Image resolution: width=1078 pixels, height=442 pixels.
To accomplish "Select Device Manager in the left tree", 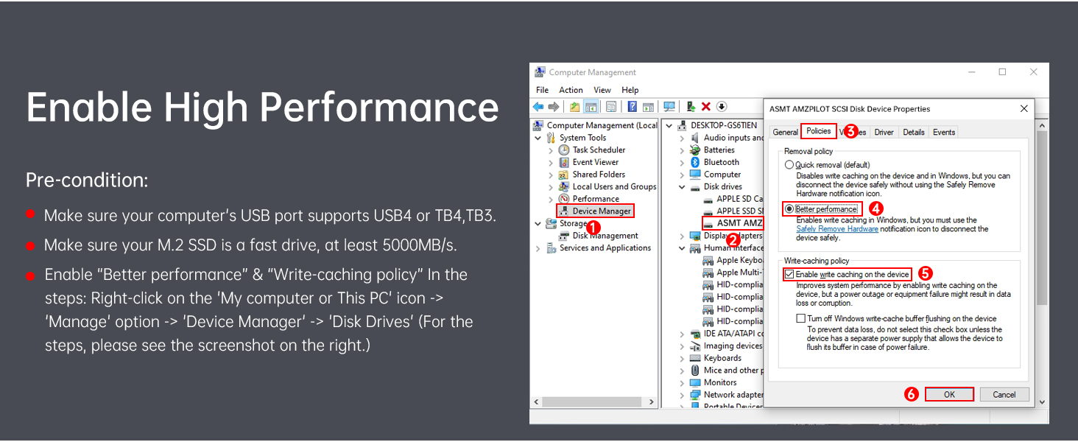I will pyautogui.click(x=601, y=211).
